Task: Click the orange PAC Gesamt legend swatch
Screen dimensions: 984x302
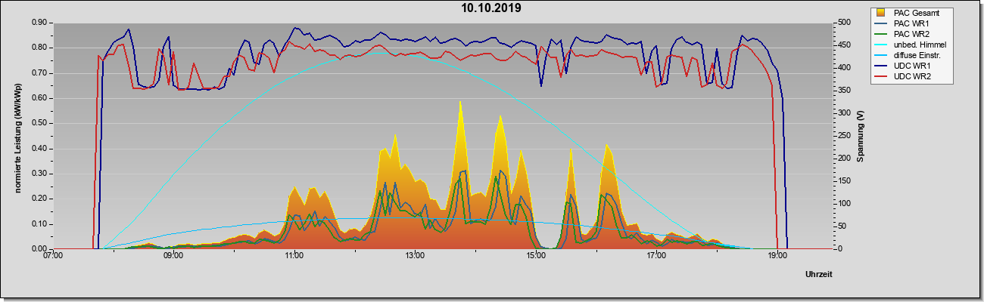Action: [881, 12]
